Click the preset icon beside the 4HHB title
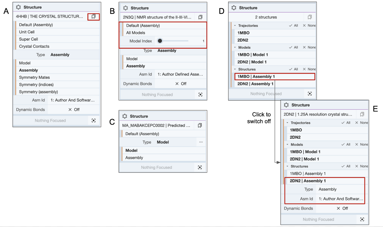383x227 pixels. coord(93,16)
